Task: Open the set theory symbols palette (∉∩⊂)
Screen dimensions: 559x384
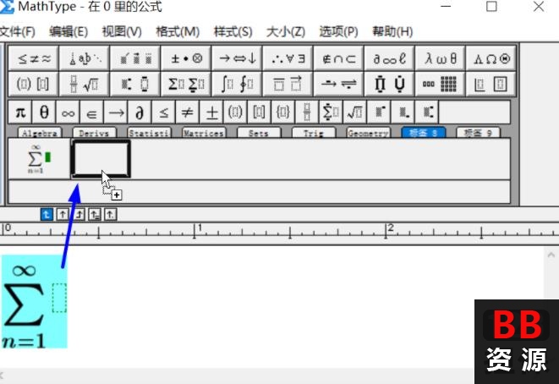Action: tap(338, 58)
